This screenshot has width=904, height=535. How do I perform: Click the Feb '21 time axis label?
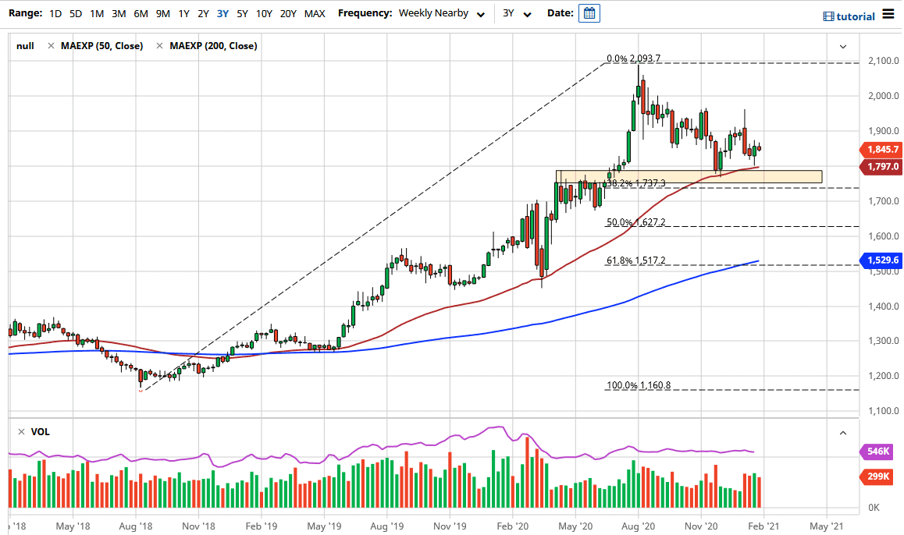[764, 526]
